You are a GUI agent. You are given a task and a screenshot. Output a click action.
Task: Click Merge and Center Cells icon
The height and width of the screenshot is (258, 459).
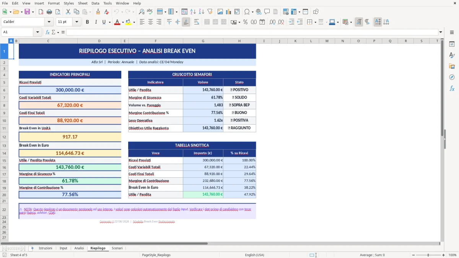[x=207, y=22]
